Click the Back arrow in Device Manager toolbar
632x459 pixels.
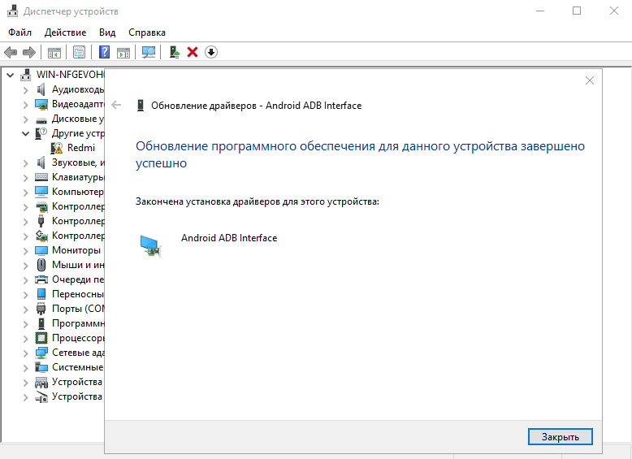(x=11, y=52)
